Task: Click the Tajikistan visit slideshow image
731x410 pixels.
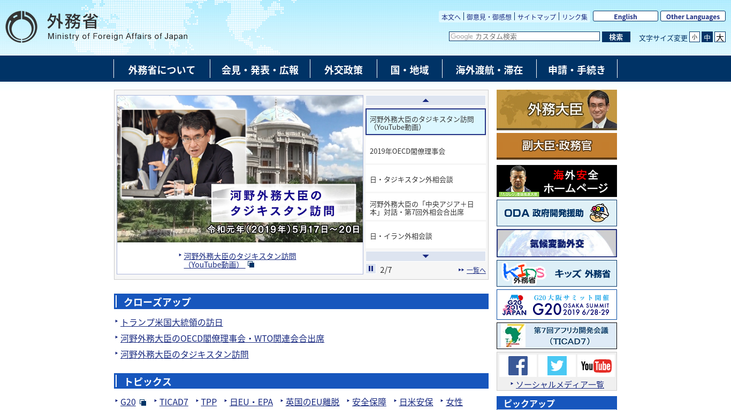Action: tap(240, 169)
